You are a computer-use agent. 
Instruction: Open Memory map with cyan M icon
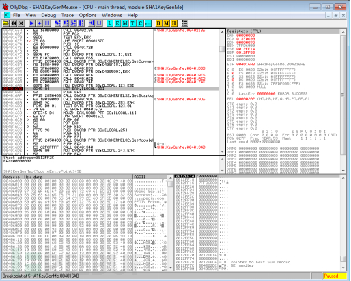[125, 23]
